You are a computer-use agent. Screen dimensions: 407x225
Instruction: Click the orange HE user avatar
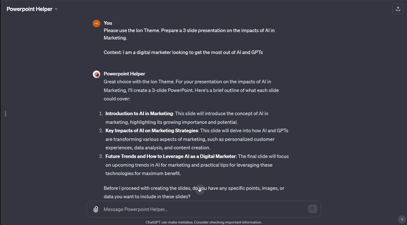tap(96, 23)
